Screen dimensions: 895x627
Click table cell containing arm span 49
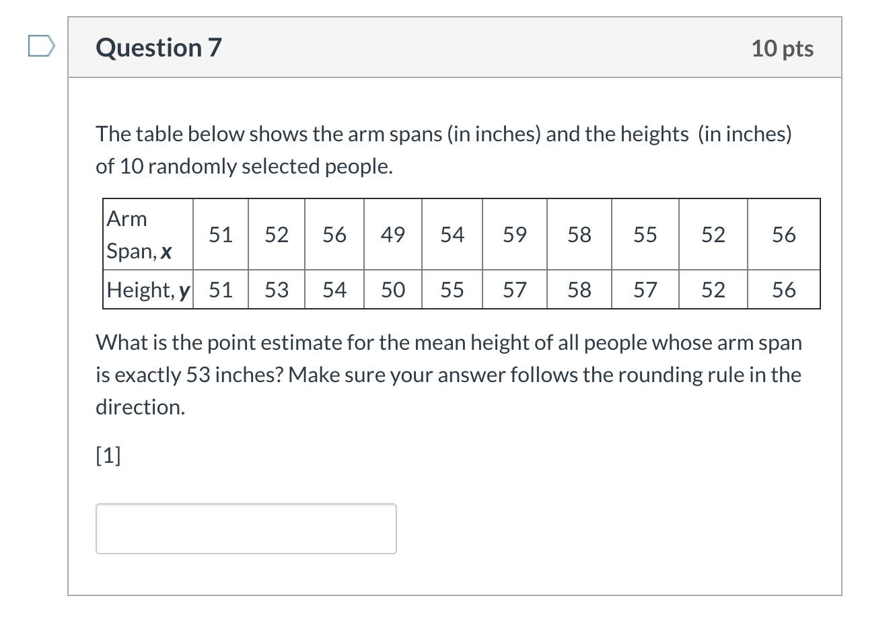393,235
